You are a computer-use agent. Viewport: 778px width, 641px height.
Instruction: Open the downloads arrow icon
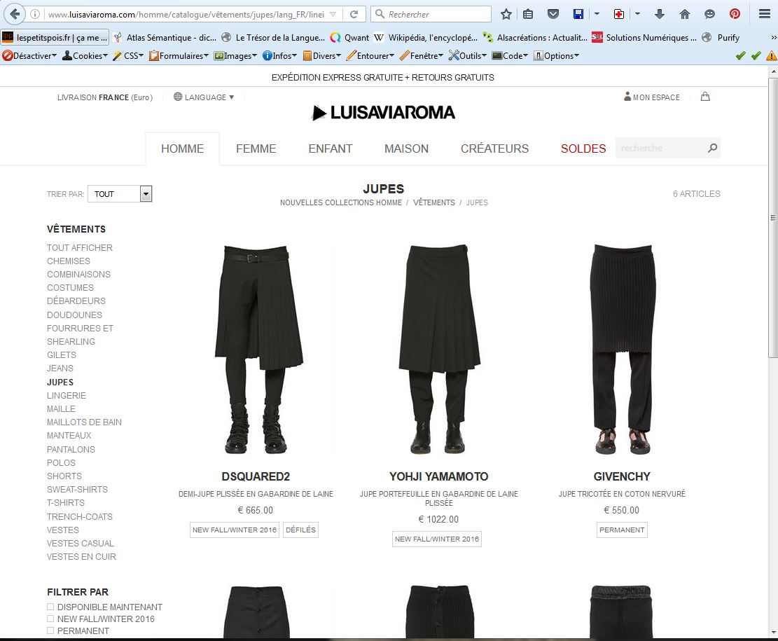tap(660, 15)
